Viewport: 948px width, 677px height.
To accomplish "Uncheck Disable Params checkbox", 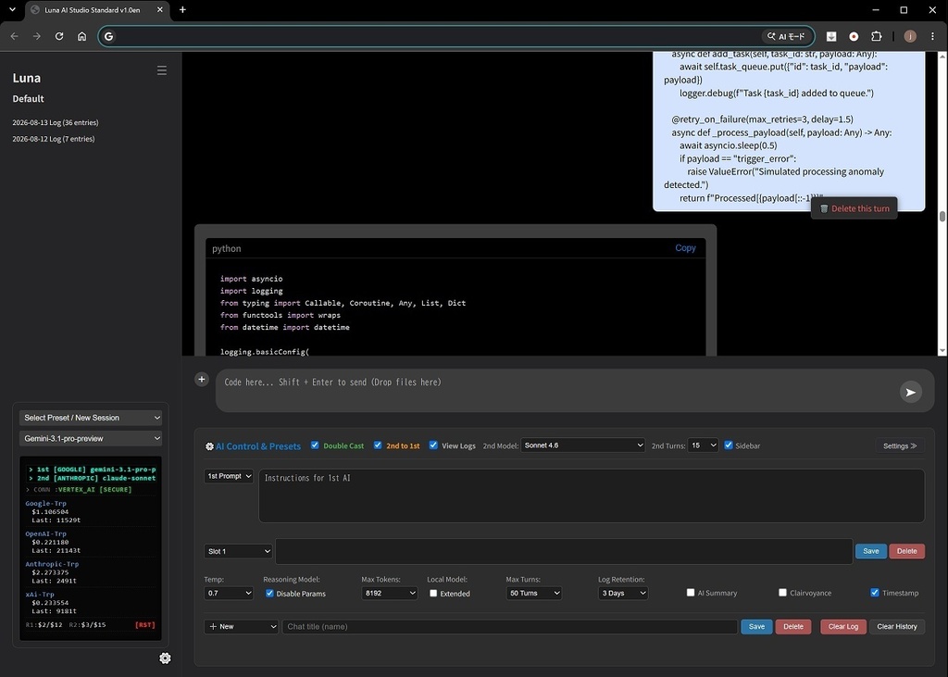I will click(x=269, y=594).
